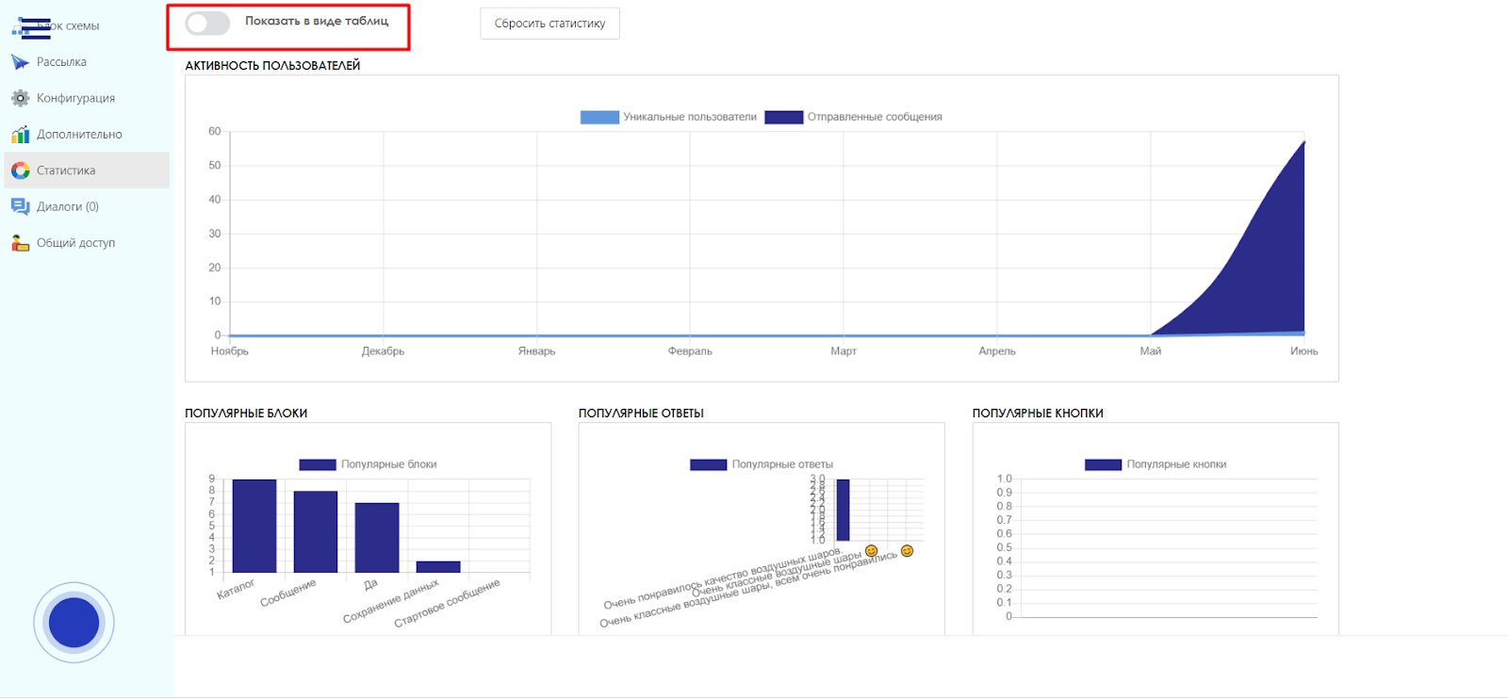
Task: Click the Общий доступ sidebar icon
Action: click(20, 243)
